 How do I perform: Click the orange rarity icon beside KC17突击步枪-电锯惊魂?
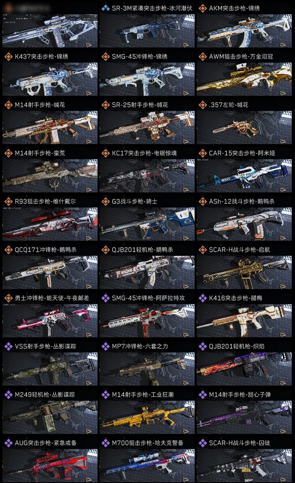[x=105, y=153]
